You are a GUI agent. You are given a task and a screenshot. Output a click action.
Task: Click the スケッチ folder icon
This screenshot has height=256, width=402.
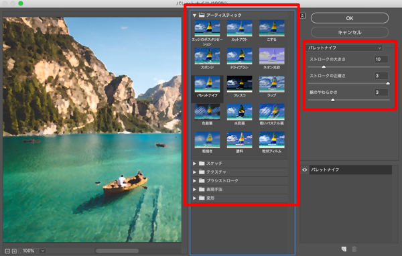pos(202,164)
